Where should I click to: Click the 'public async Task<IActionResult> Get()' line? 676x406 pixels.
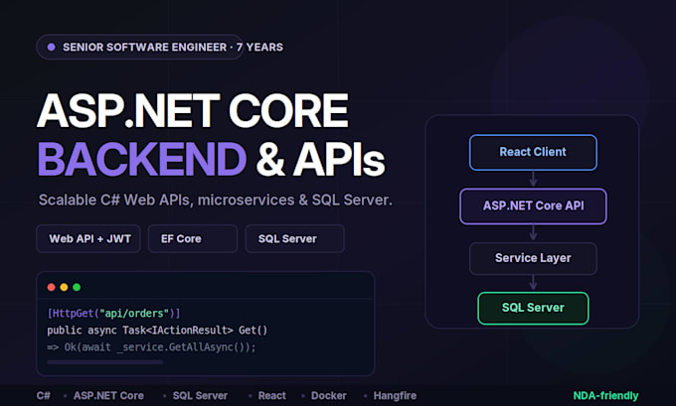pos(157,331)
